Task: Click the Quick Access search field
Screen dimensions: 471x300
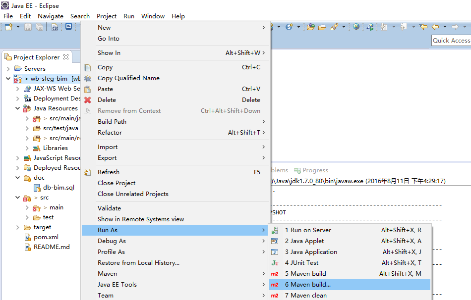Action: pos(451,41)
